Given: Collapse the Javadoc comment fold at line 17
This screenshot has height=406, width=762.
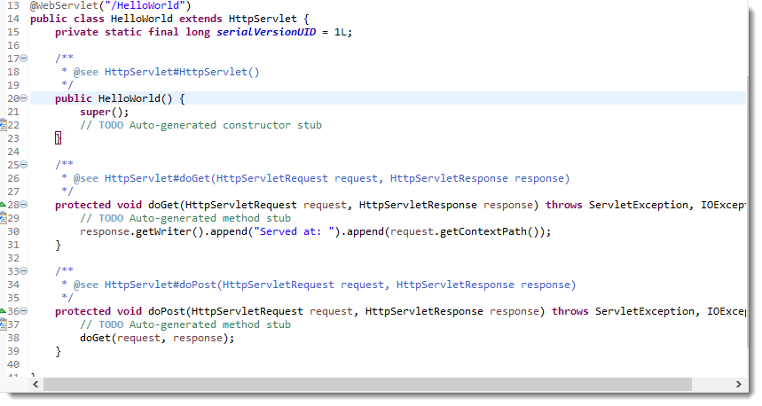Looking at the screenshot, I should [x=23, y=59].
